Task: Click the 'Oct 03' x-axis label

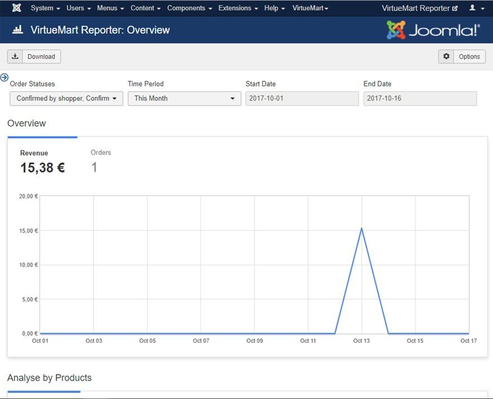Action: (x=94, y=341)
